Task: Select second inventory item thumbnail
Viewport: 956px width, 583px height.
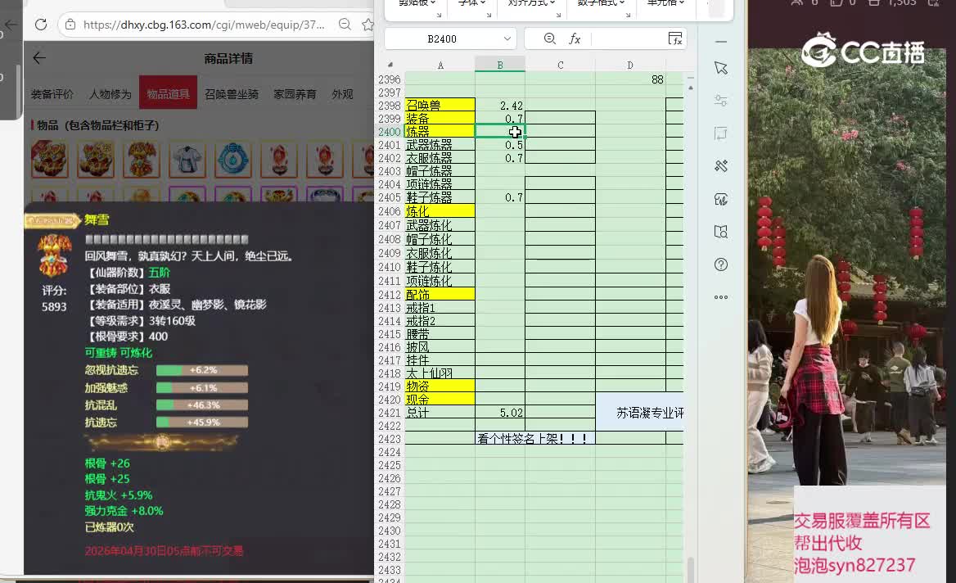Action: 96,159
